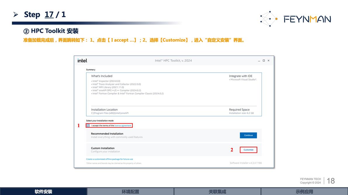
Task: Close the Intel HPC Toolkit installer
Action: [x=269, y=60]
